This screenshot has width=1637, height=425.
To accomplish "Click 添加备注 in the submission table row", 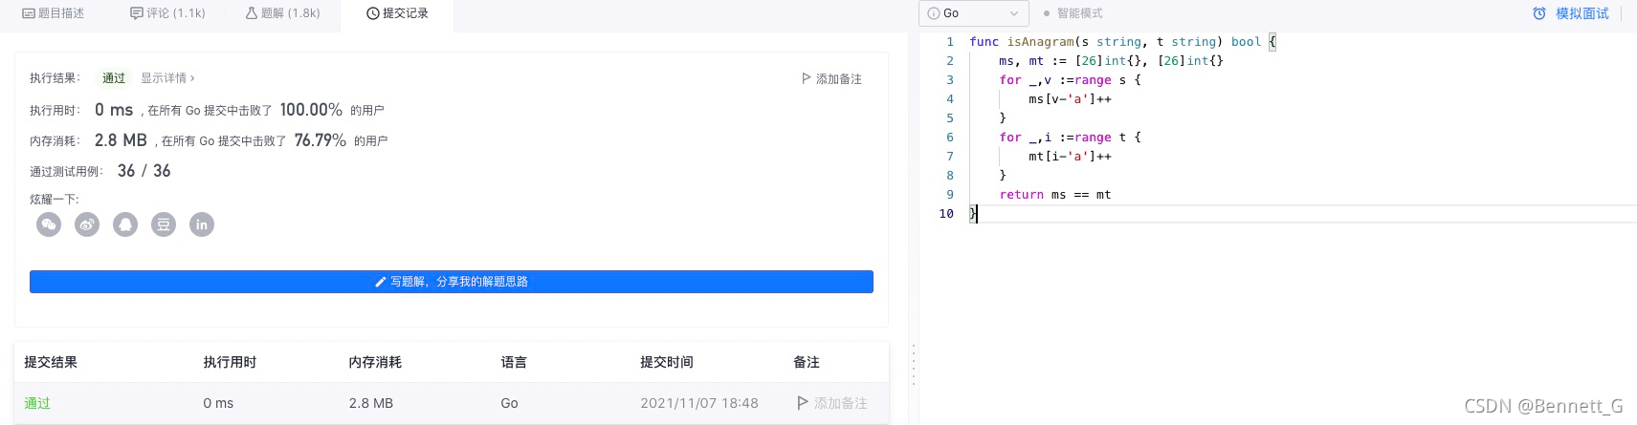I will [x=832, y=403].
